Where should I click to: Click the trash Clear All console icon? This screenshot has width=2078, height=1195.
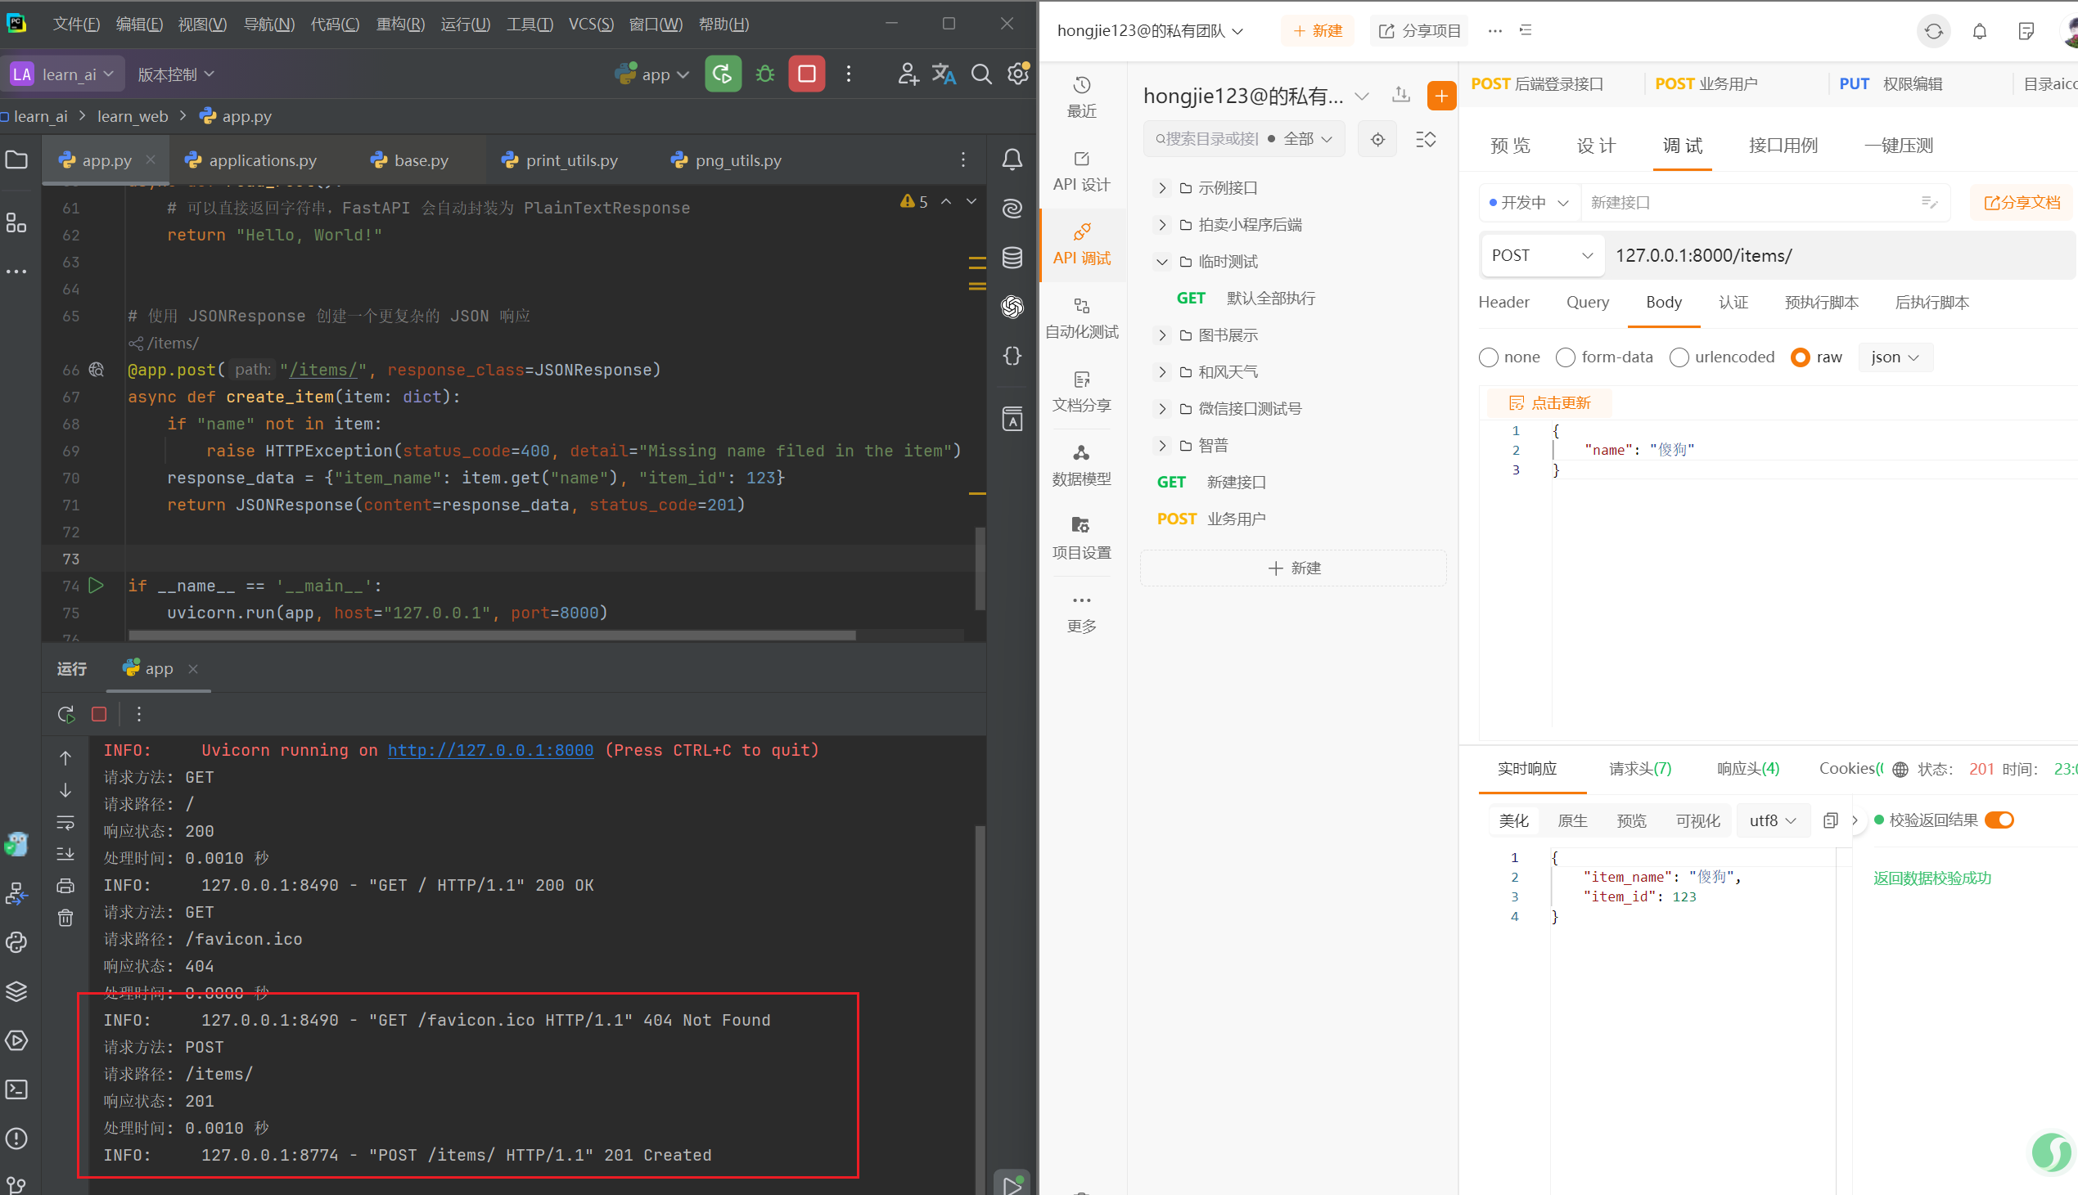coord(65,918)
